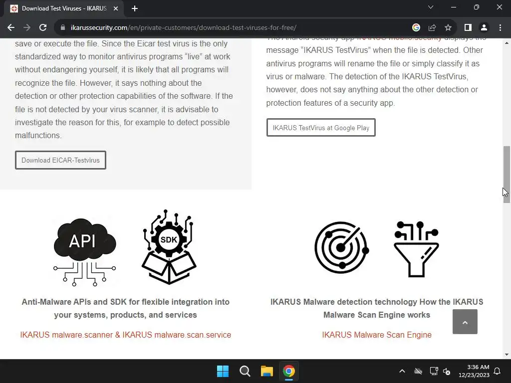
Task: Select the Download Test Viruses tab
Action: point(63,8)
